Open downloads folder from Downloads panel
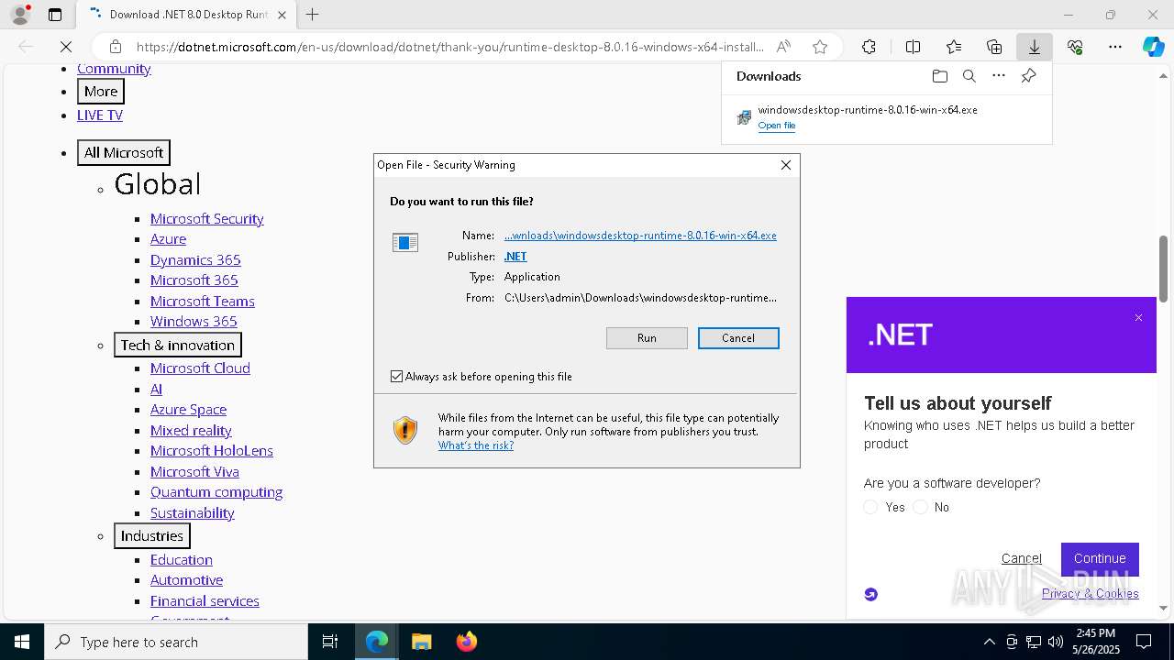1174x660 pixels. click(x=939, y=76)
